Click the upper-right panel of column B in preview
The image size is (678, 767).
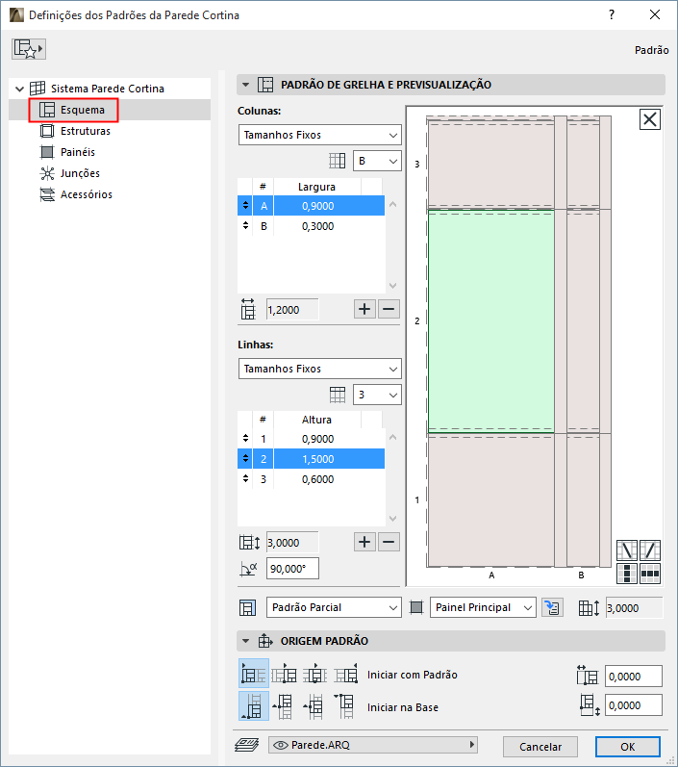click(583, 166)
